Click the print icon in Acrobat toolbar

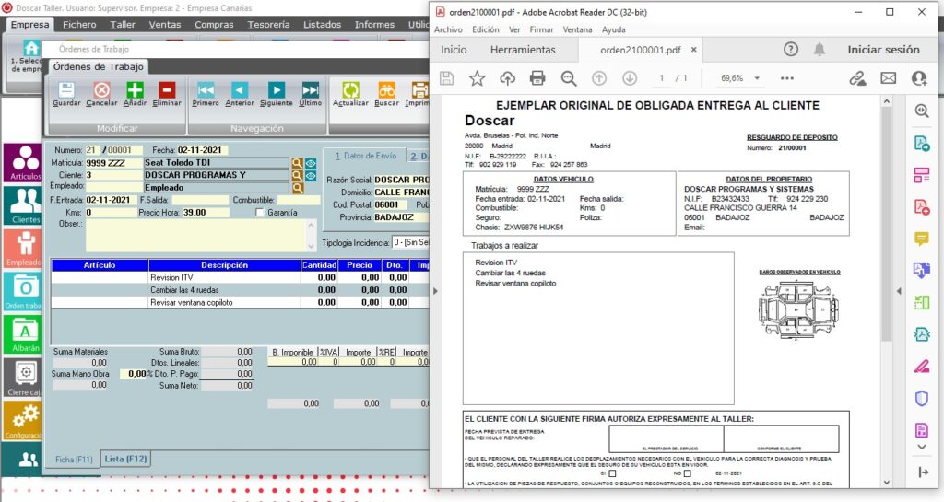coord(537,78)
